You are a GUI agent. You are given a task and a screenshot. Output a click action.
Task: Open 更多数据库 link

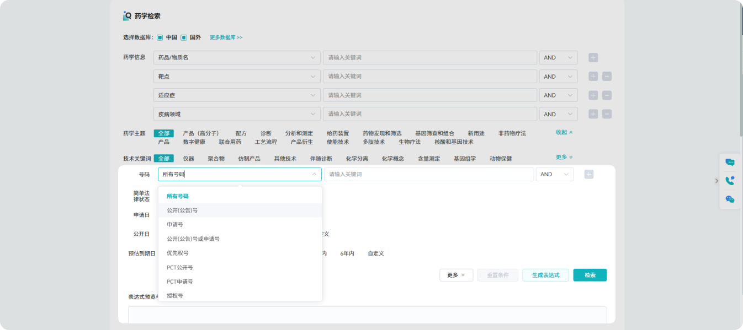tap(226, 37)
